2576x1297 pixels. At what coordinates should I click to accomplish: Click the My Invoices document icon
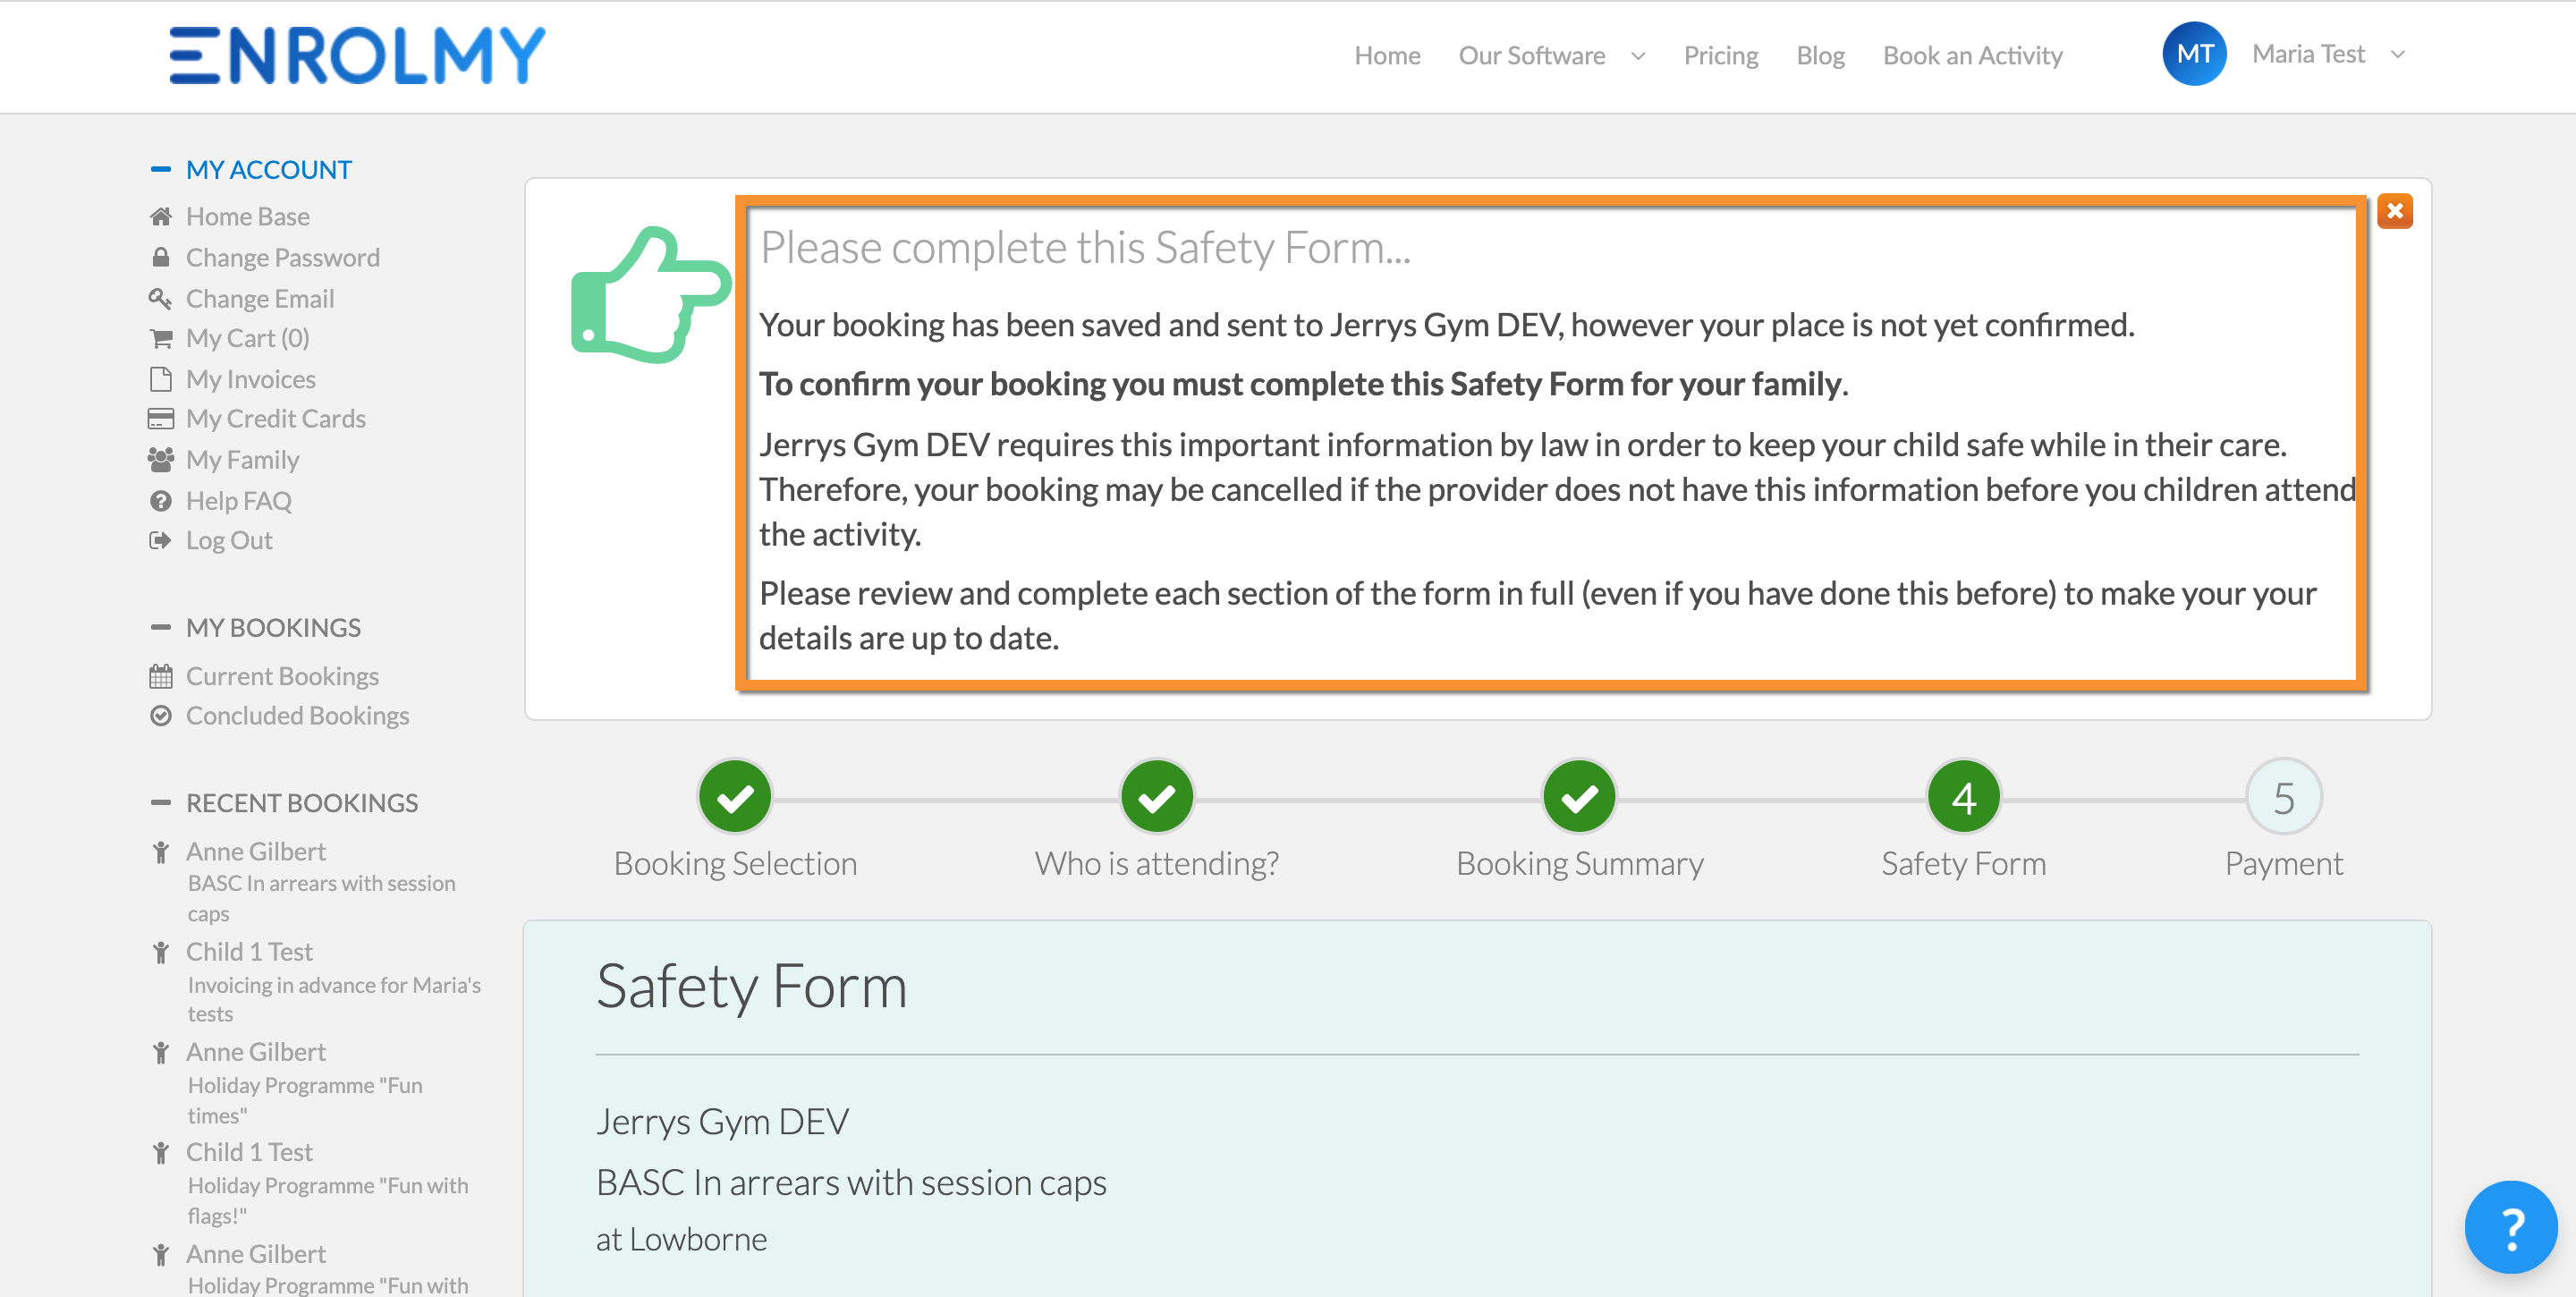click(x=160, y=379)
